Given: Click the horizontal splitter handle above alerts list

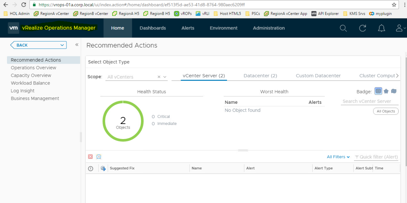Looking at the screenshot, I should pyautogui.click(x=243, y=150).
